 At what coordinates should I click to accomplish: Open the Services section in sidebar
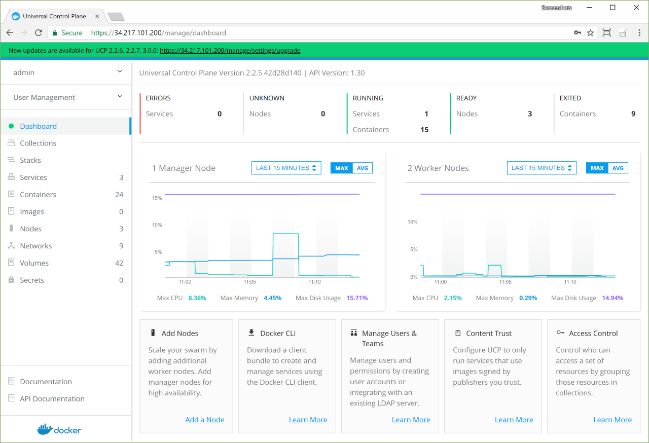click(x=33, y=177)
